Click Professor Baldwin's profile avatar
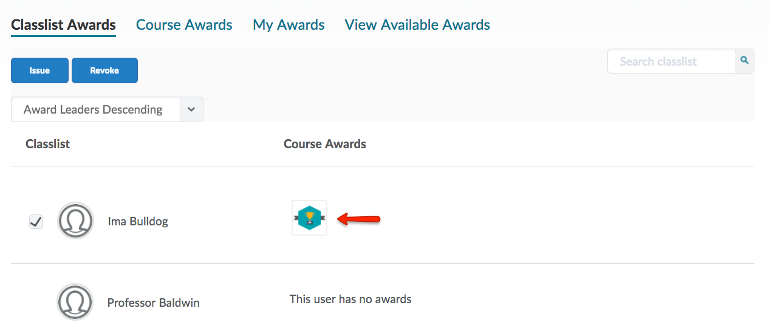This screenshot has width=769, height=325. pyautogui.click(x=75, y=302)
